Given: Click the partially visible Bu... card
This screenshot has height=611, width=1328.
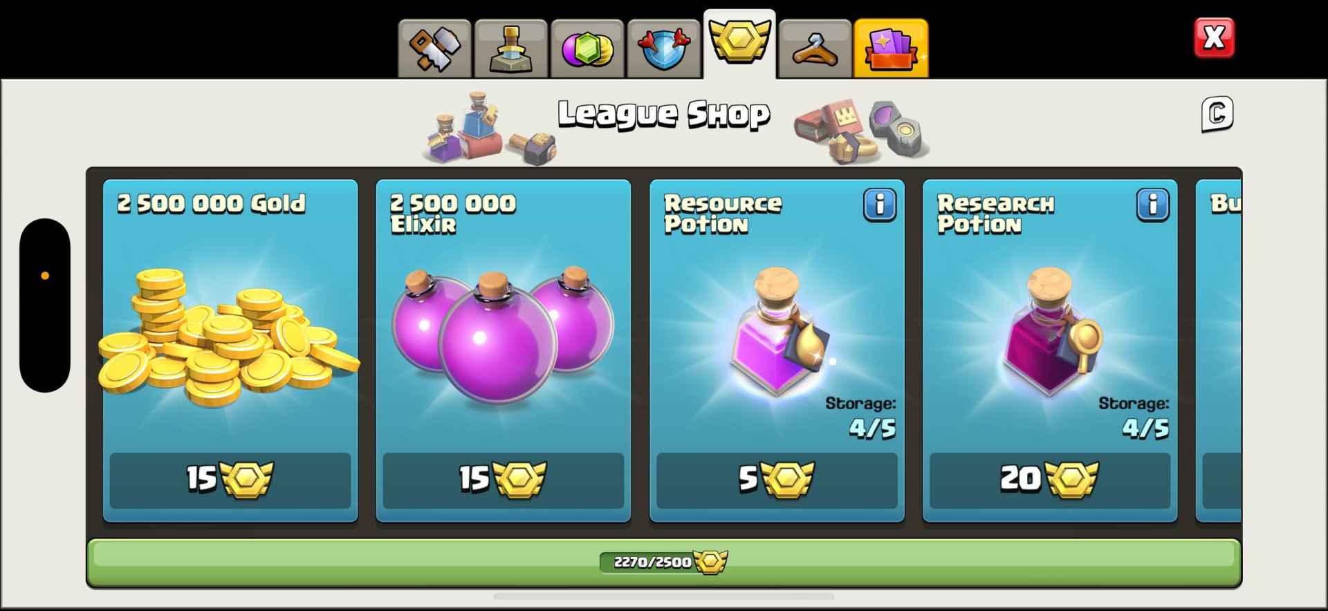Looking at the screenshot, I should point(1219,350).
